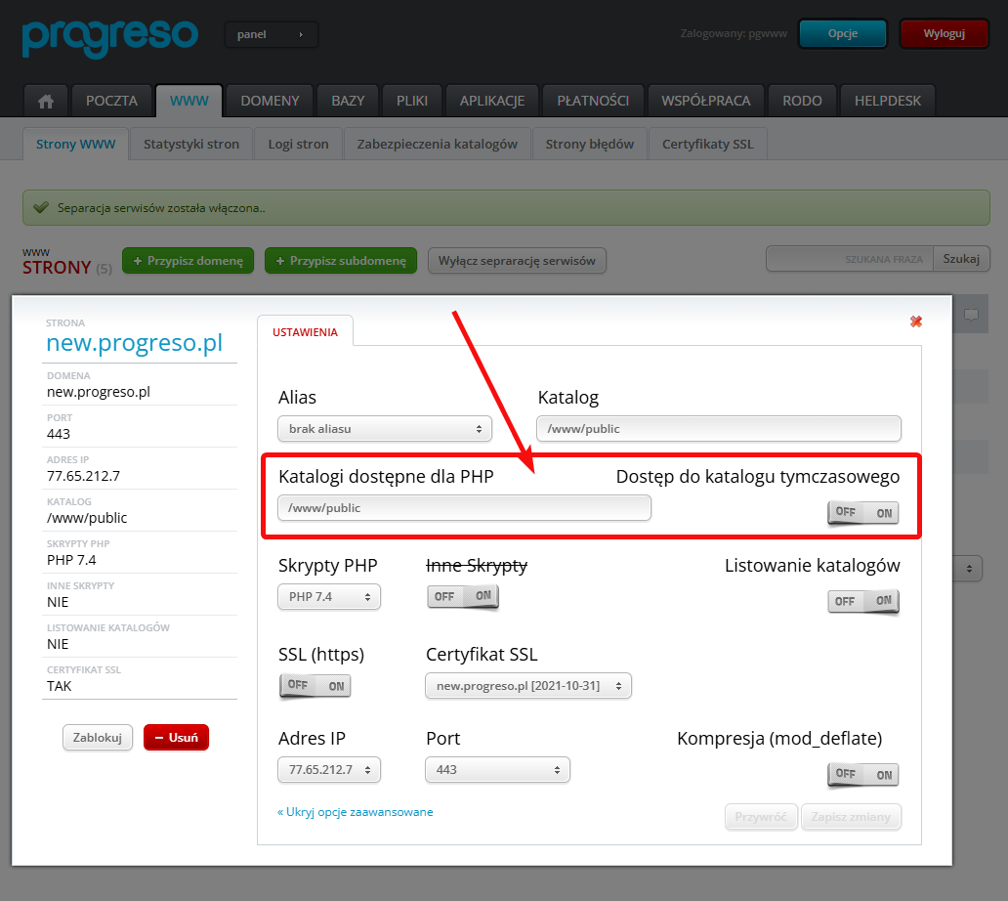
Task: Click the Usuń delete button
Action: [x=176, y=738]
